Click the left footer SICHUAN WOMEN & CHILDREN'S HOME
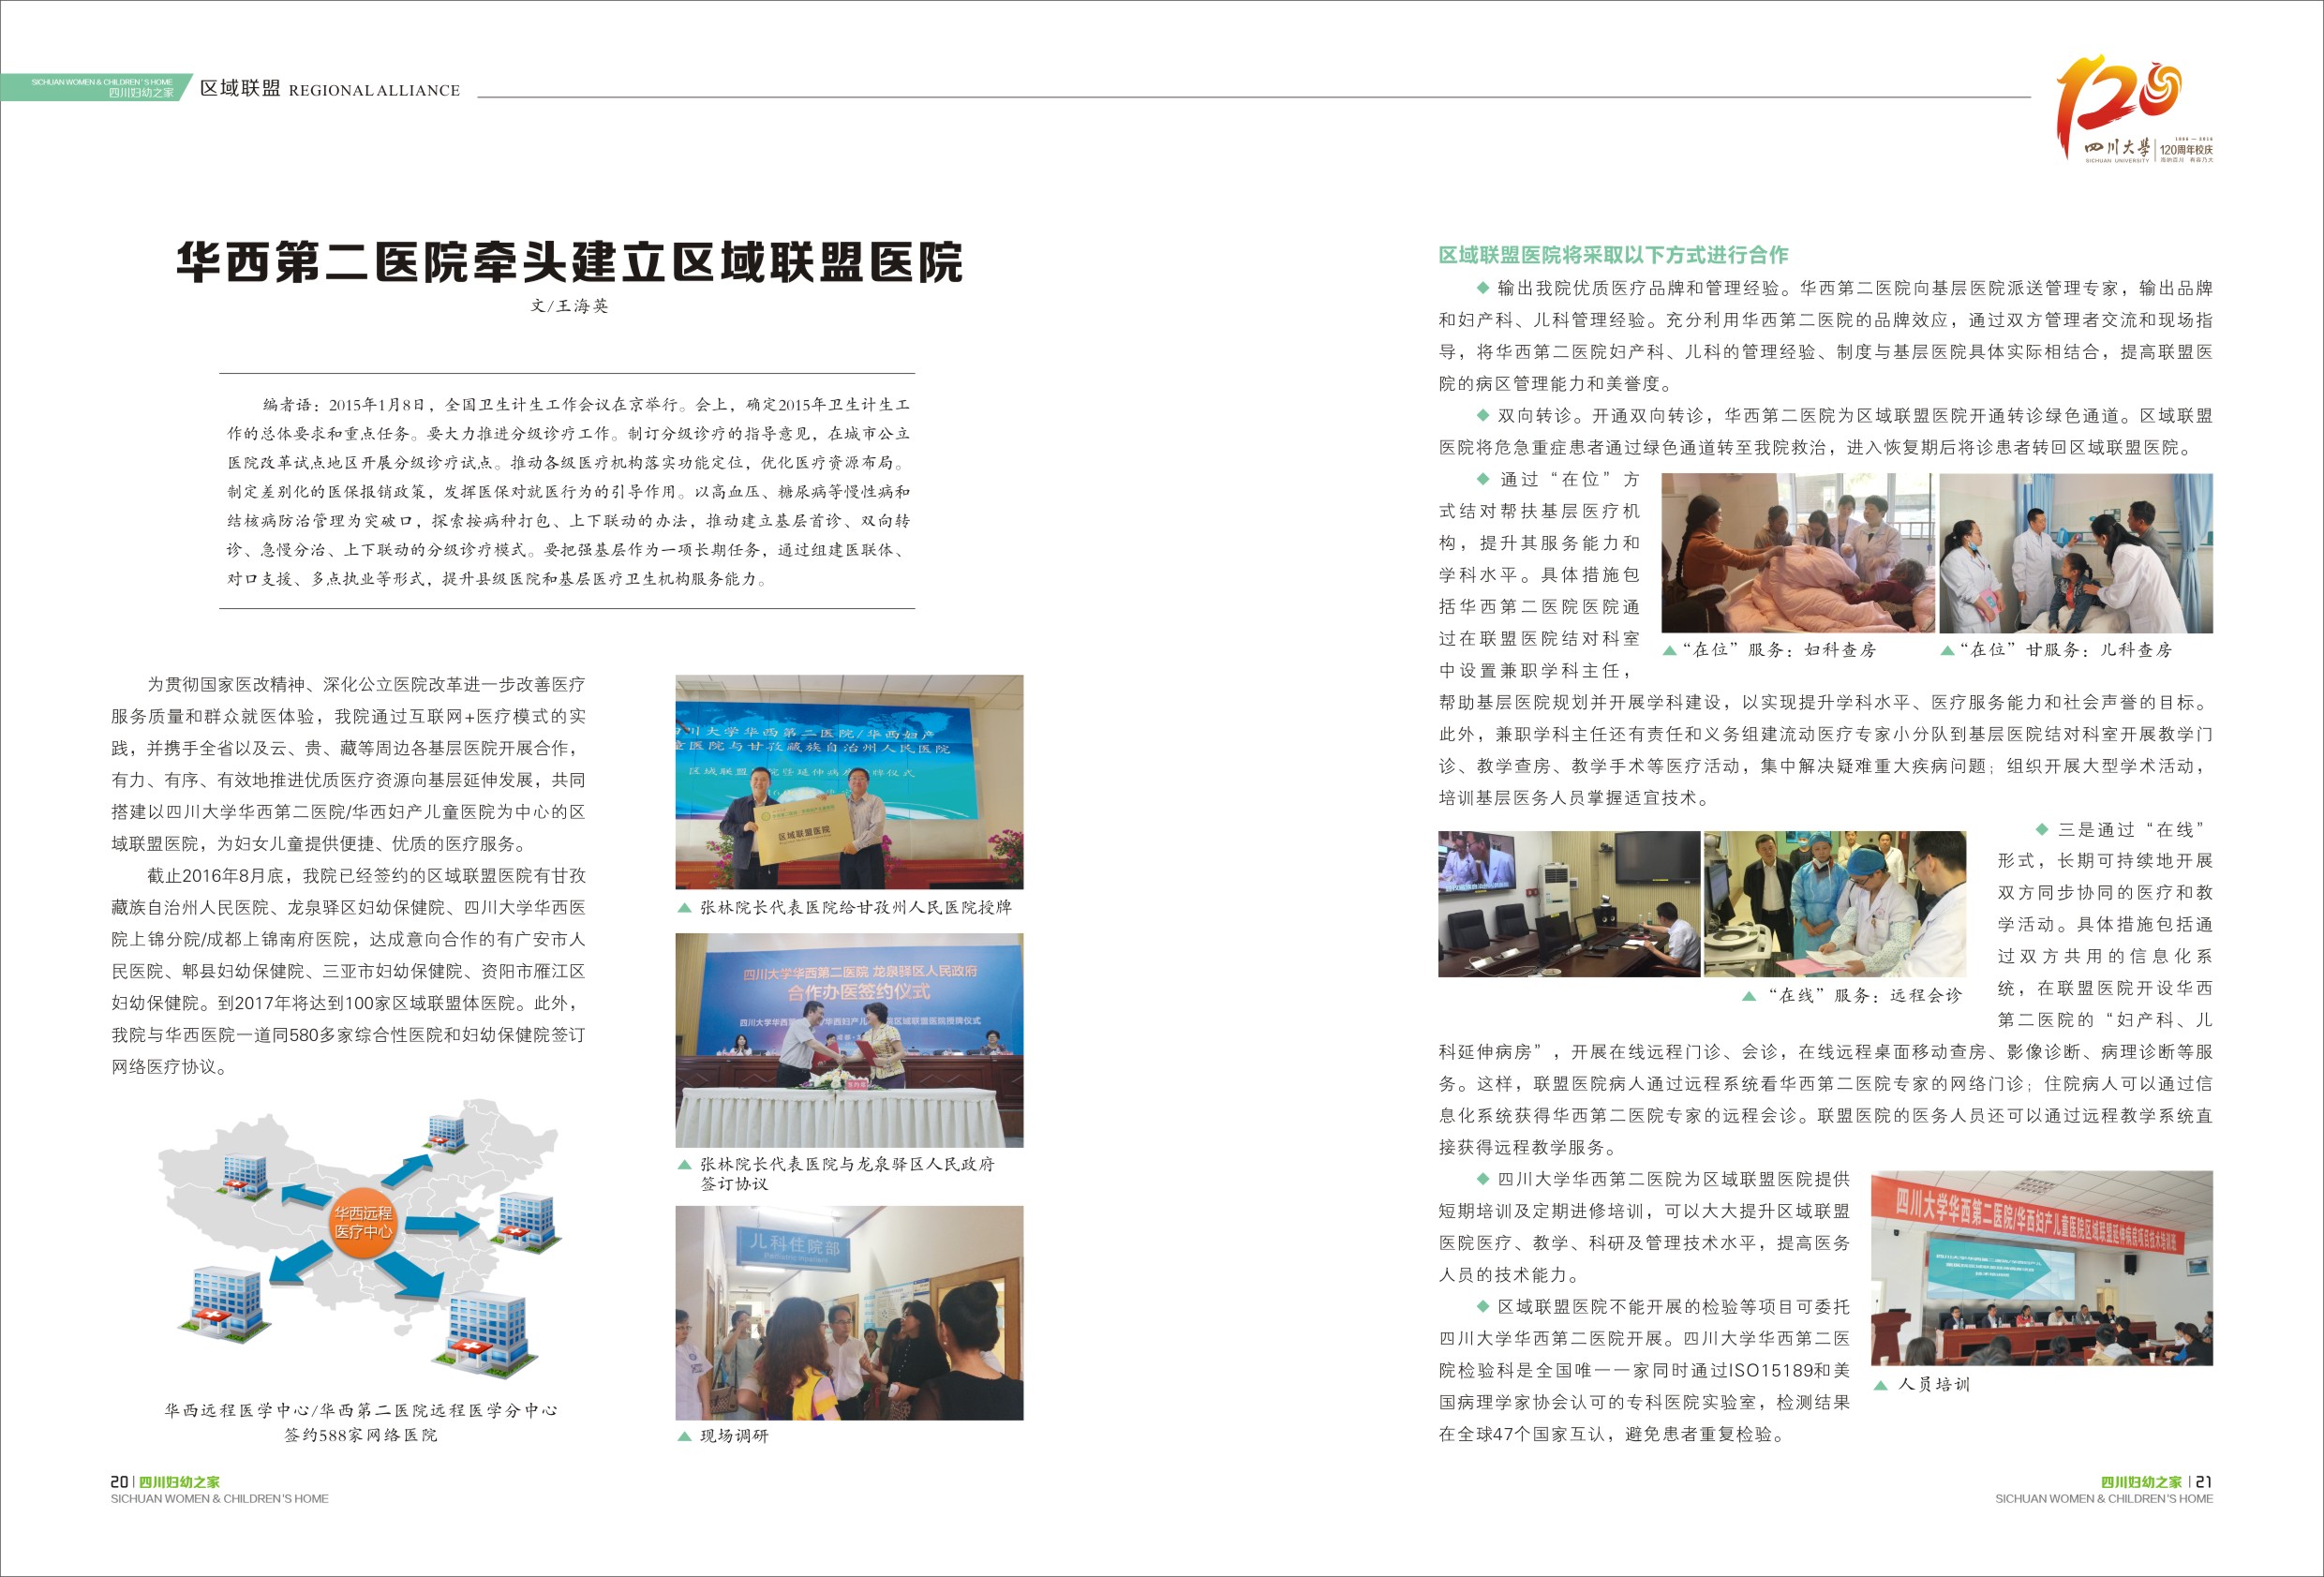Image resolution: width=2324 pixels, height=1577 pixels. pyautogui.click(x=219, y=1499)
